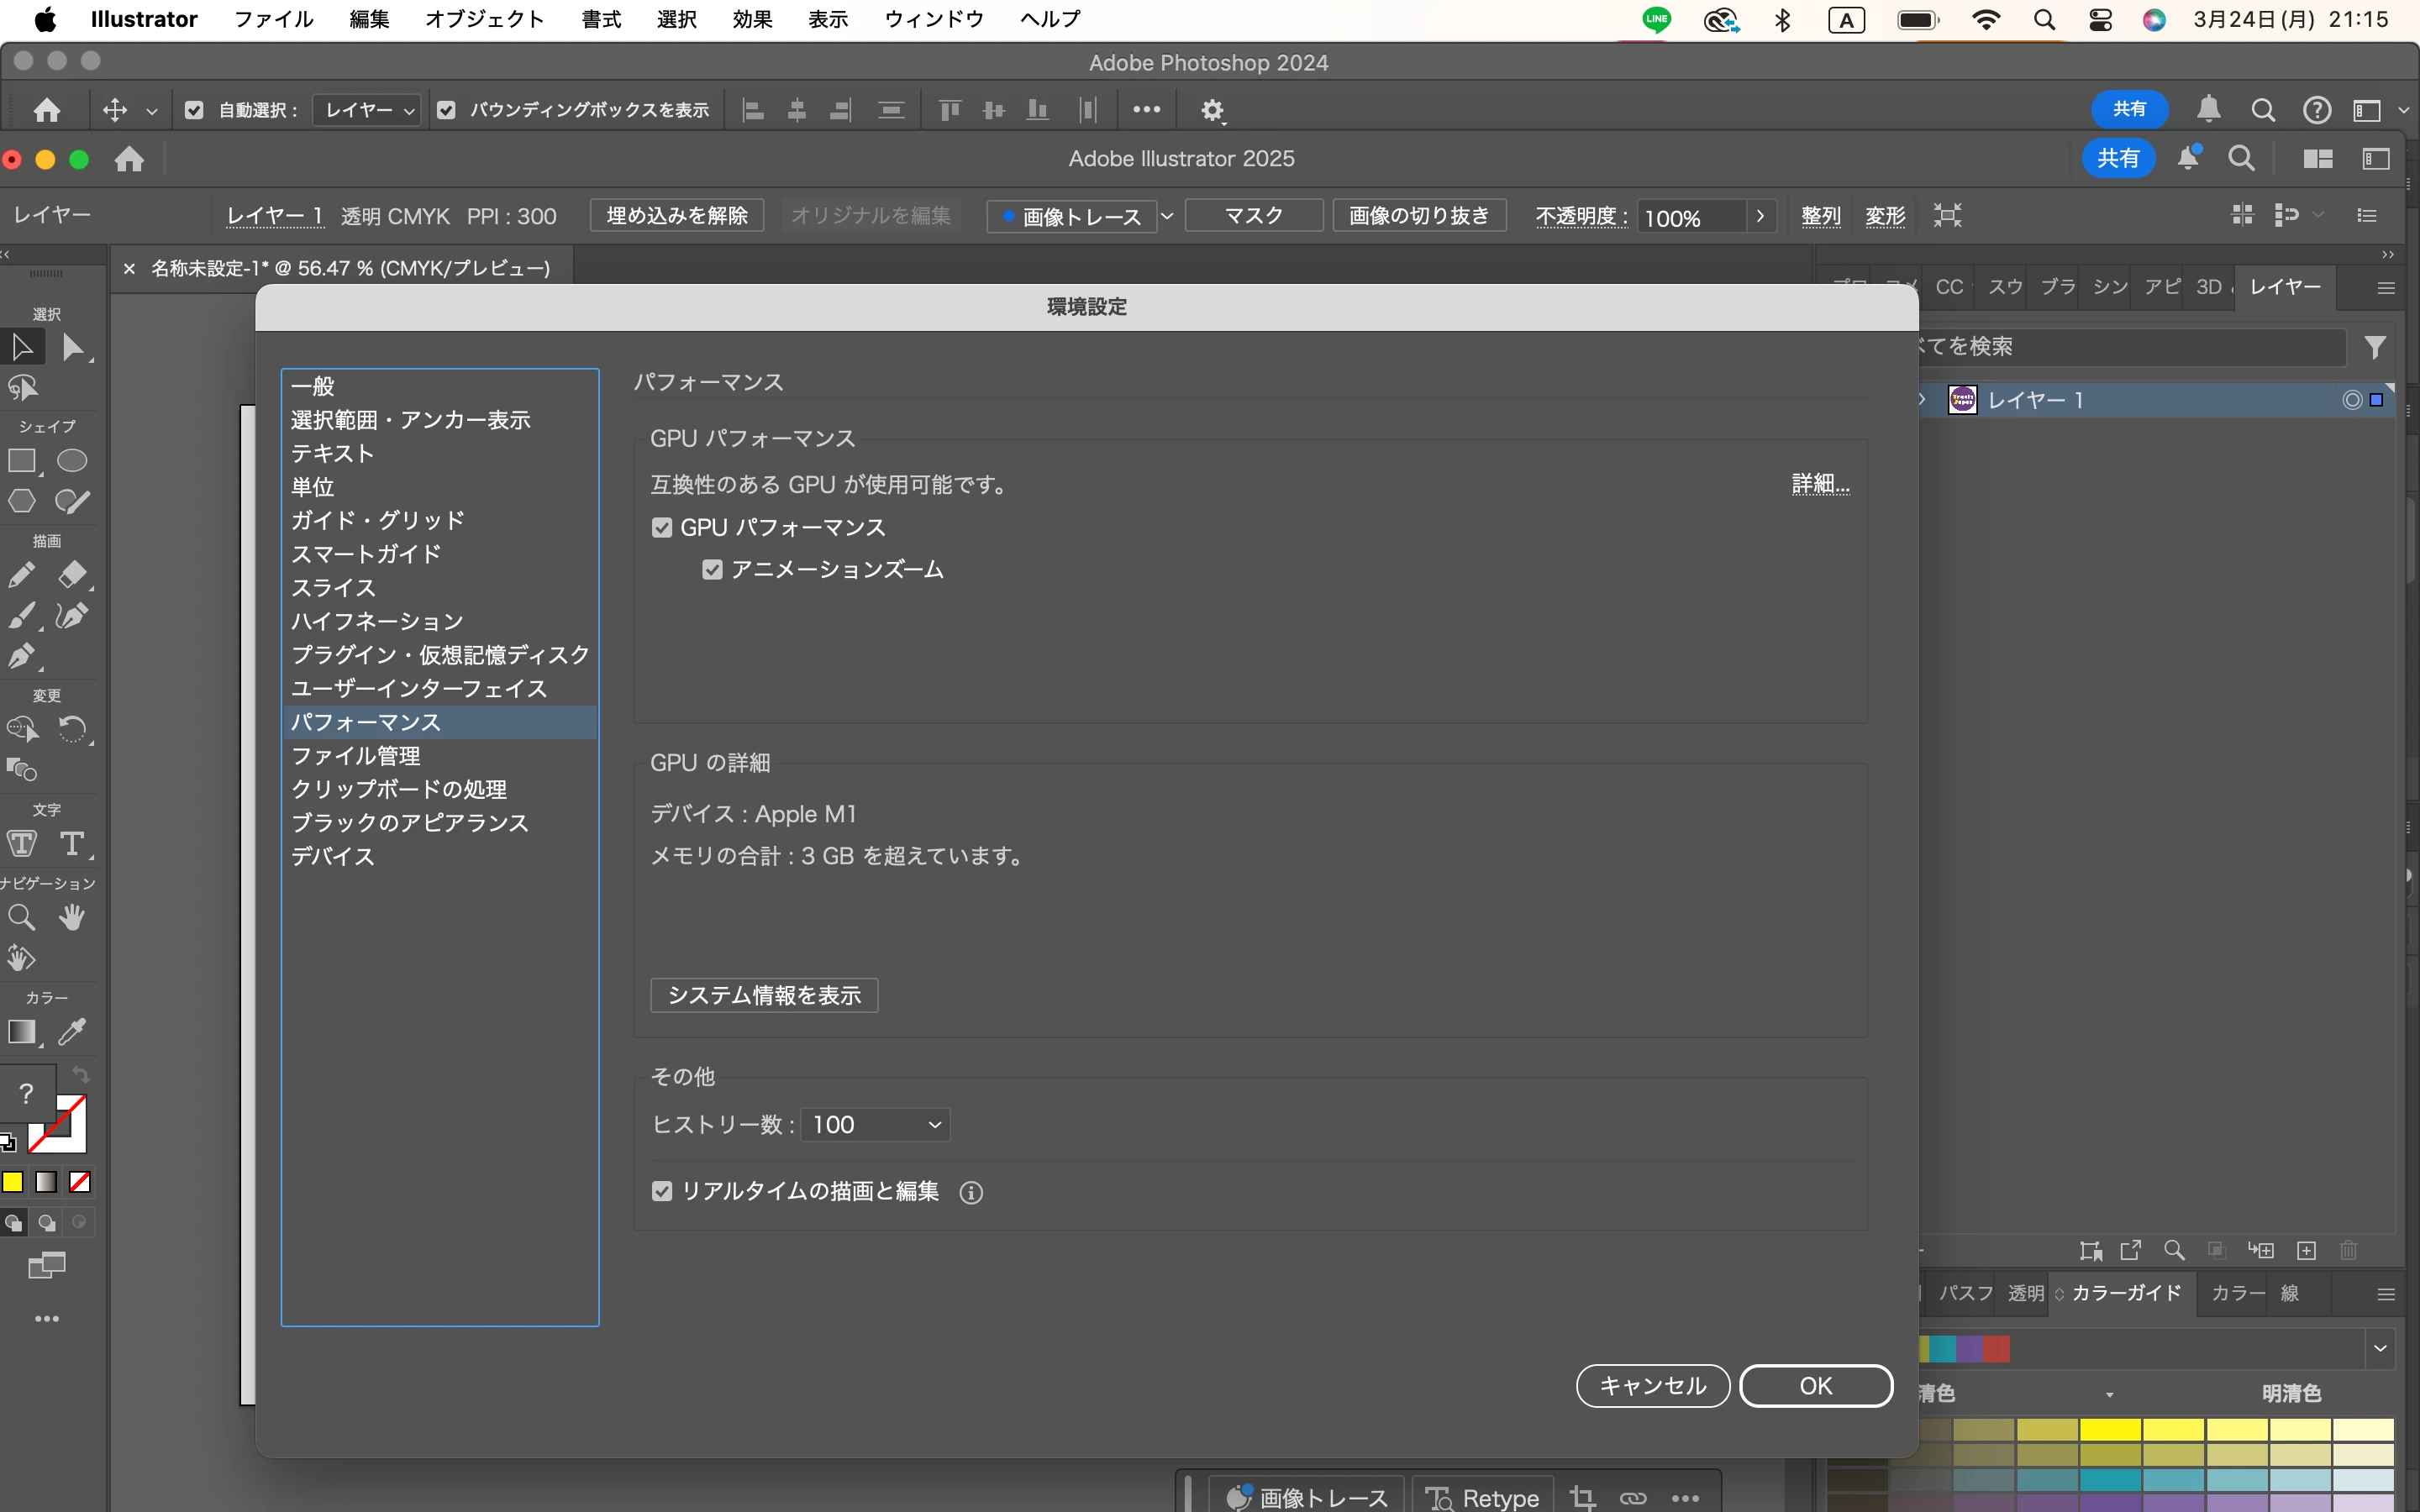Open the ヒストリー数 dropdown
The image size is (2420, 1512).
click(x=875, y=1125)
